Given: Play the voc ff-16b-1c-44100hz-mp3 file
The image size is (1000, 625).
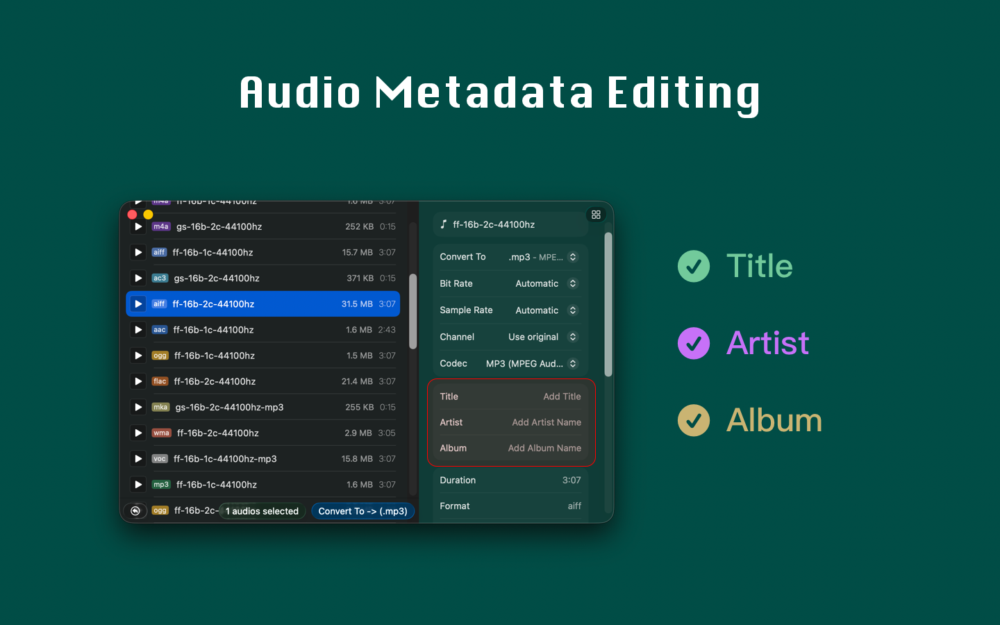Looking at the screenshot, I should pyautogui.click(x=138, y=459).
